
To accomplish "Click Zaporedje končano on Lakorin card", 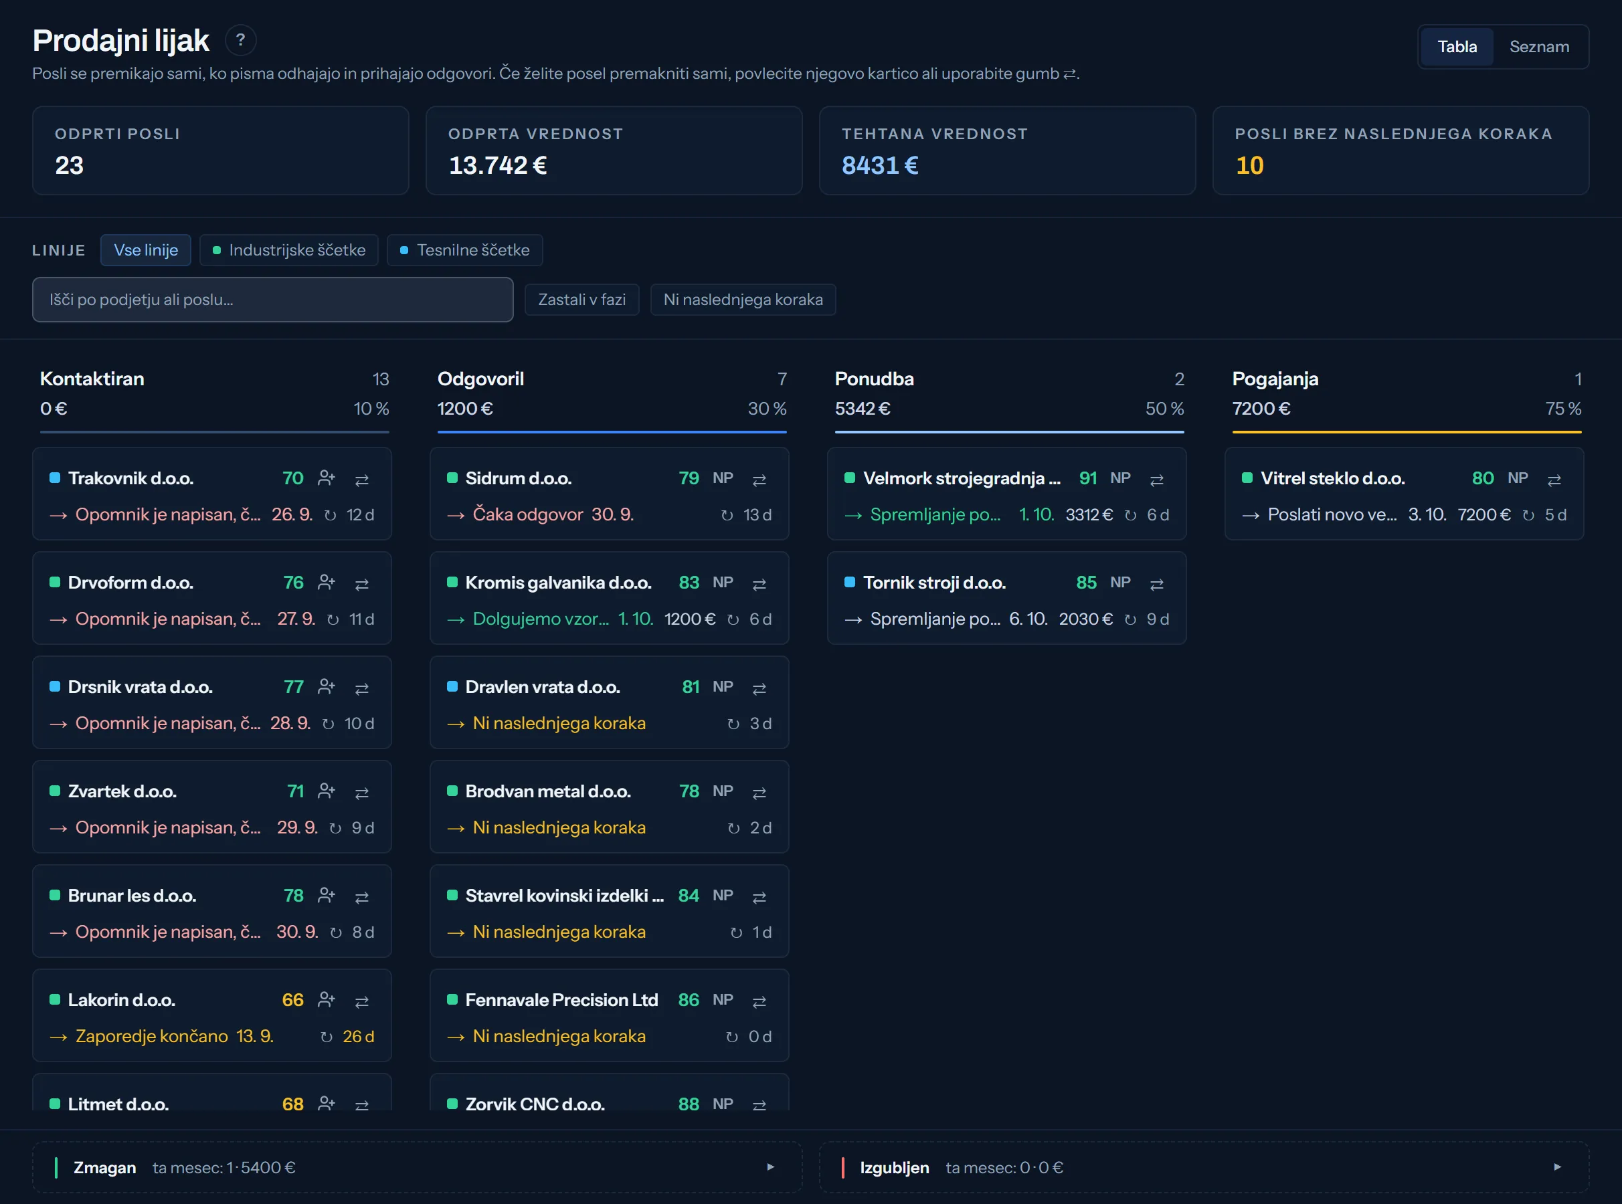I will tap(152, 1036).
